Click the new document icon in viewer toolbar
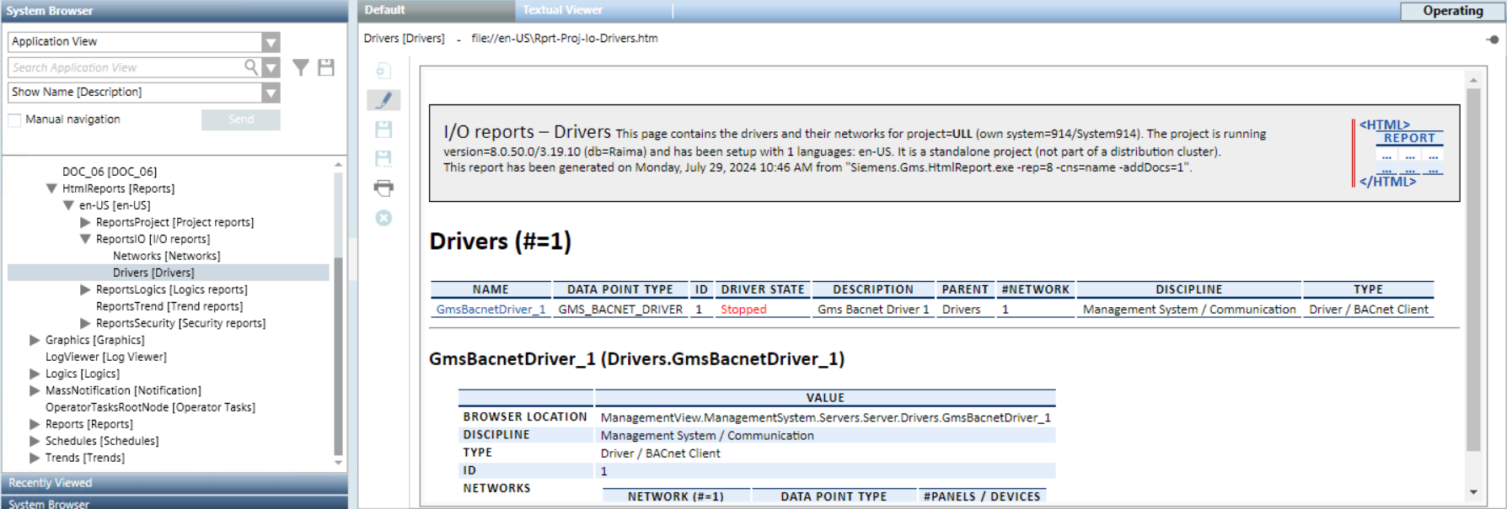The image size is (1507, 509). [x=383, y=71]
